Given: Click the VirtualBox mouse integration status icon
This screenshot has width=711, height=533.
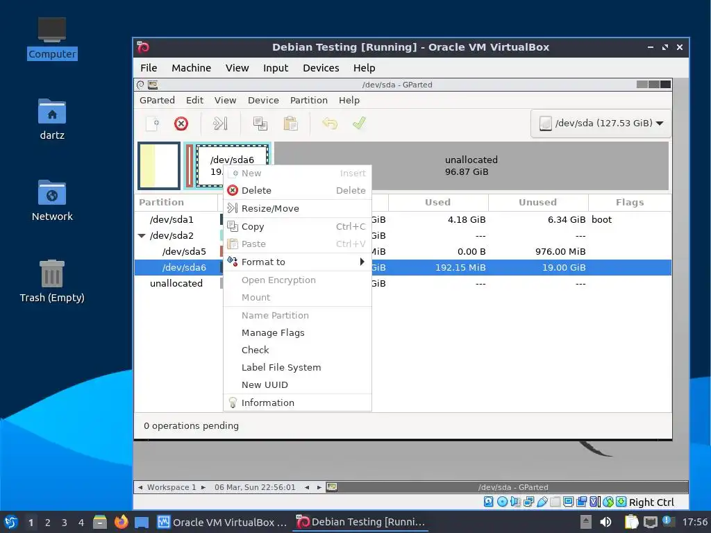Looking at the screenshot, I should [608, 502].
